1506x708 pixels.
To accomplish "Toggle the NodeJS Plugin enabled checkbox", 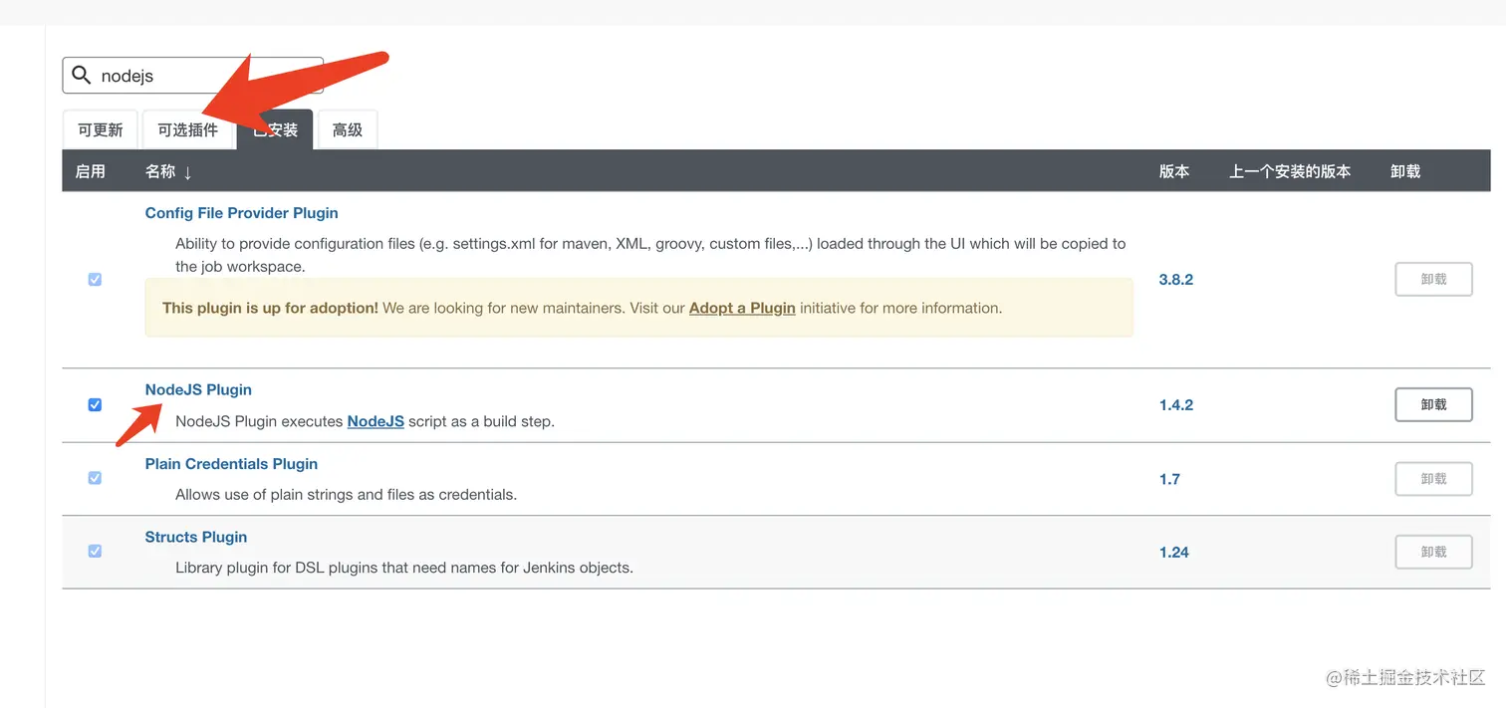I will click(95, 405).
